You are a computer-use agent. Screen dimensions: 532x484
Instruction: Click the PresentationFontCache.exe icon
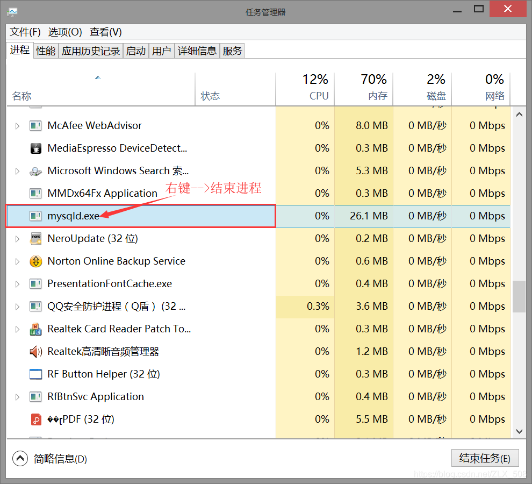coord(35,284)
